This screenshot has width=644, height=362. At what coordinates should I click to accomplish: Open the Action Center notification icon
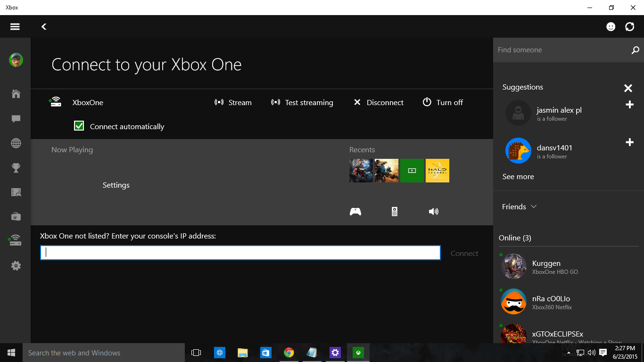pyautogui.click(x=603, y=353)
